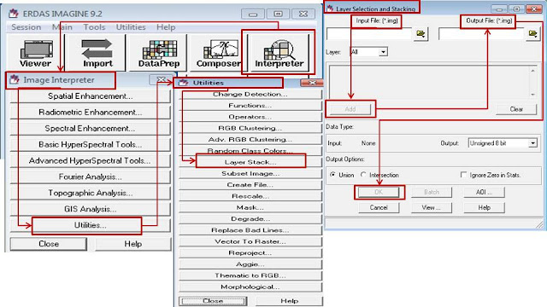Click the scroll-down arrow in layer list

click(x=532, y=95)
